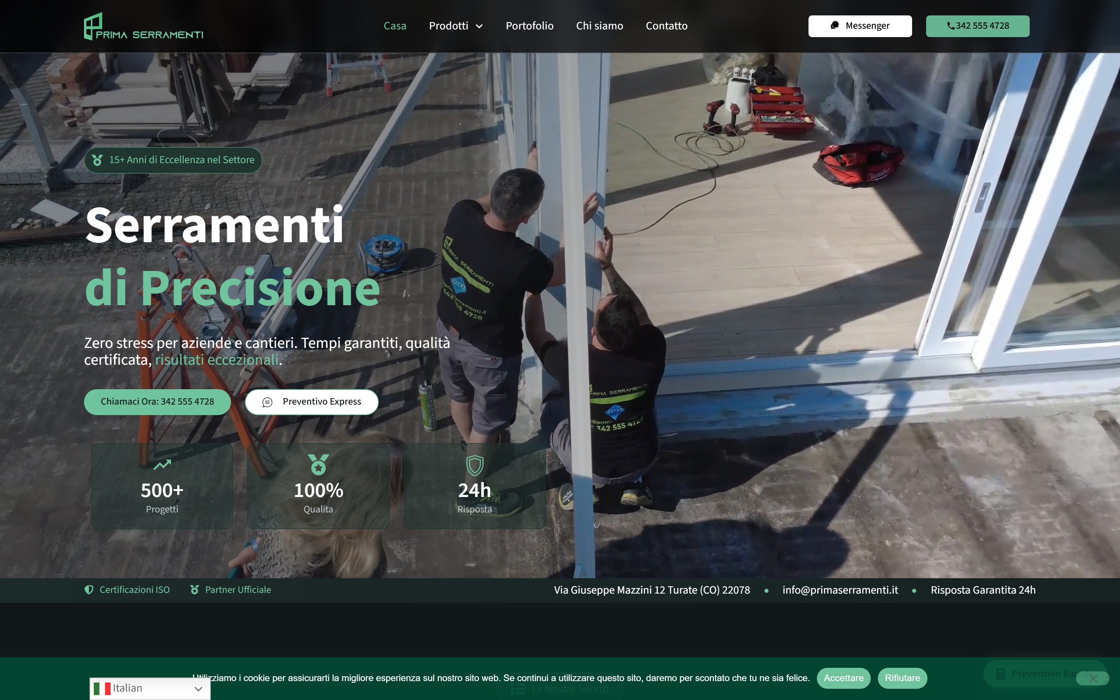Click the Messenger chat bubble icon
Viewport: 1120px width, 700px height.
click(834, 26)
